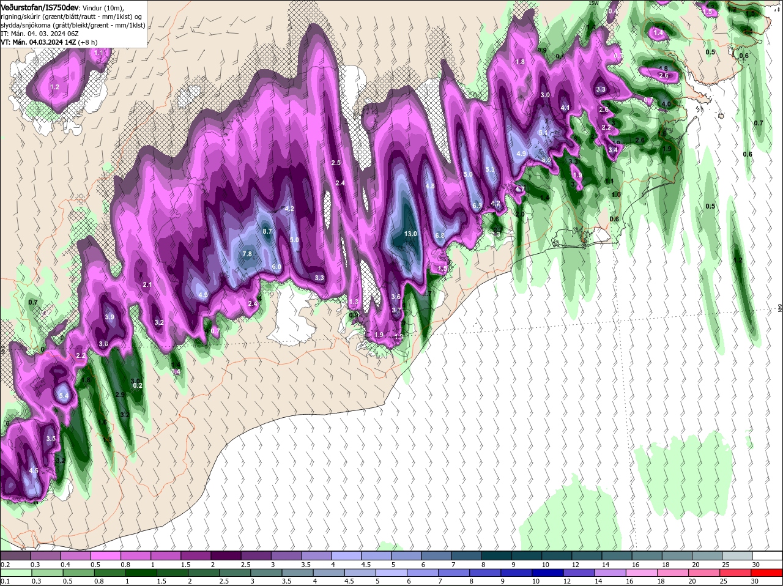Select the snow legend swatch starting at 25
This screenshot has height=586, width=783.
[x=738, y=555]
